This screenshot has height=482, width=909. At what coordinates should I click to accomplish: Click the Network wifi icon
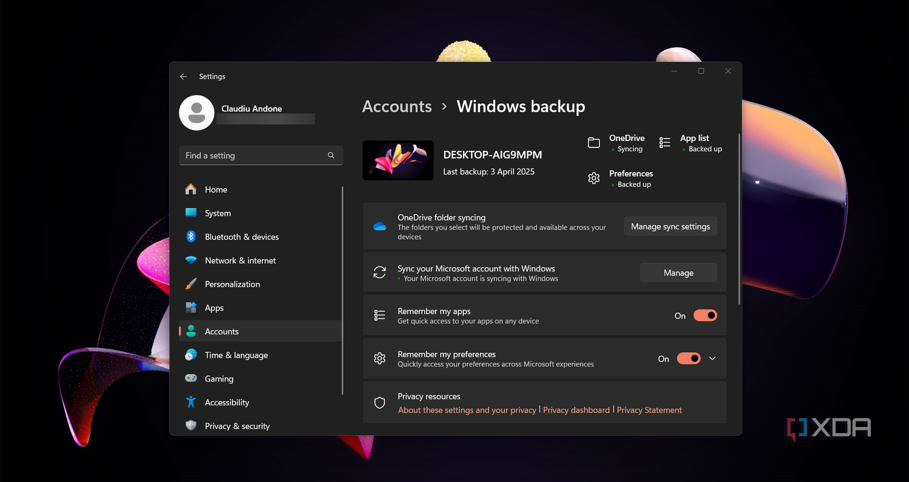(x=191, y=260)
